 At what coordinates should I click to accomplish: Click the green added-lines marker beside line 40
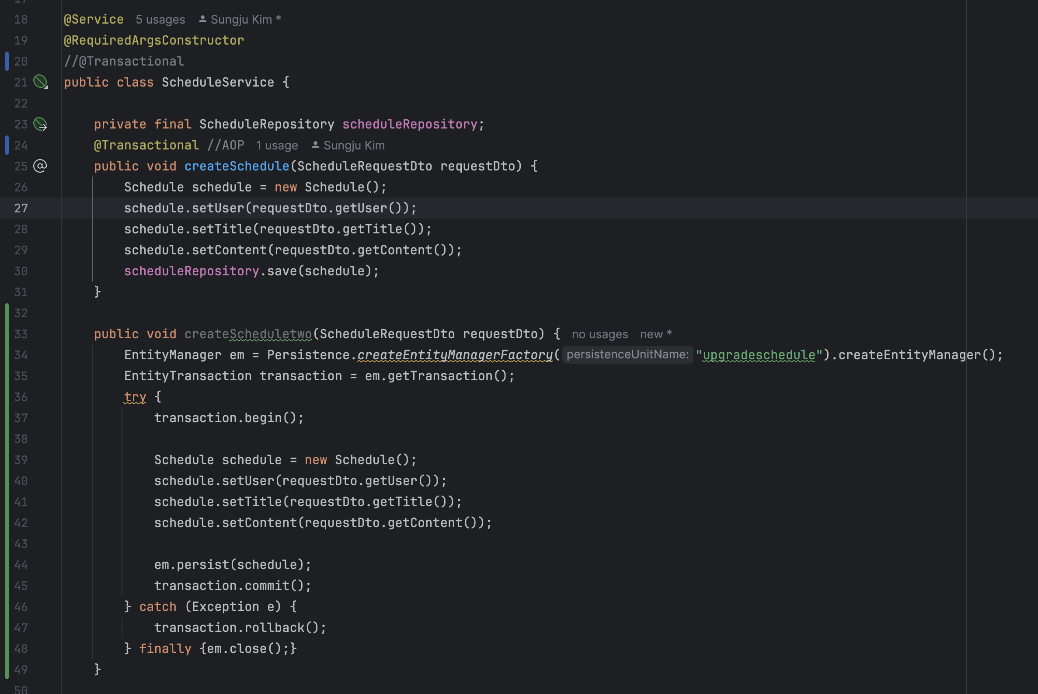[7, 481]
